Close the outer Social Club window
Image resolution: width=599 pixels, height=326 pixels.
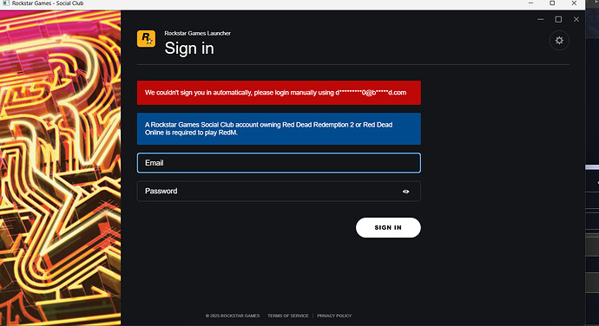[574, 3]
